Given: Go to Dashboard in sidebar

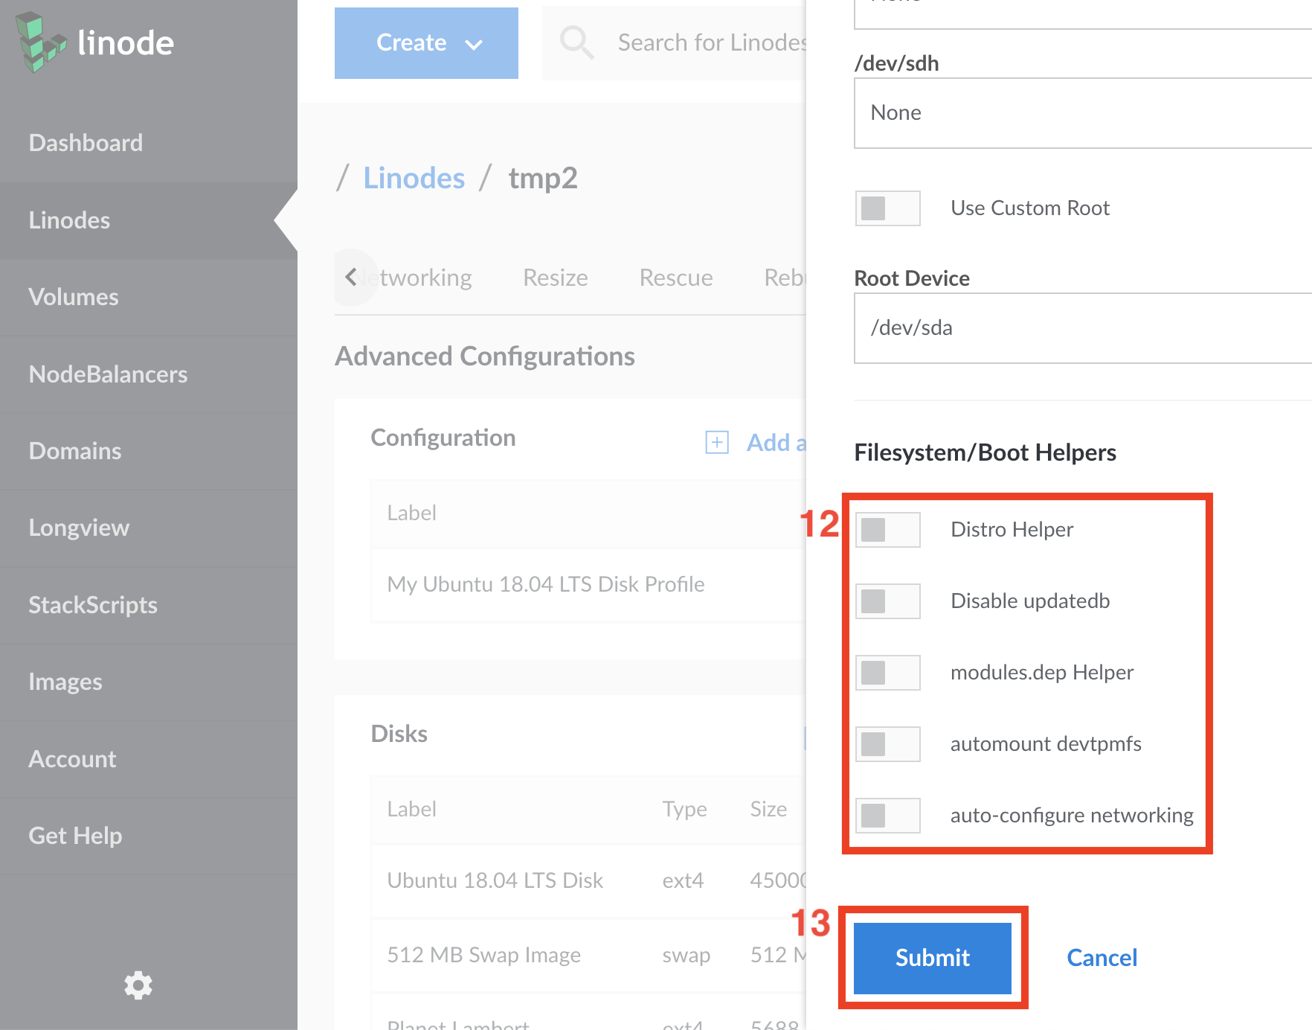Looking at the screenshot, I should click(x=149, y=143).
